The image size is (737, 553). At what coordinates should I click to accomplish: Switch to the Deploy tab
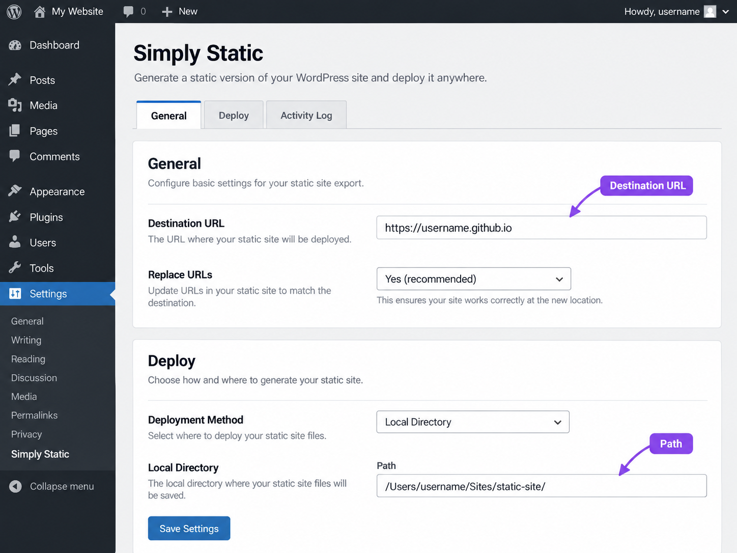pos(234,115)
